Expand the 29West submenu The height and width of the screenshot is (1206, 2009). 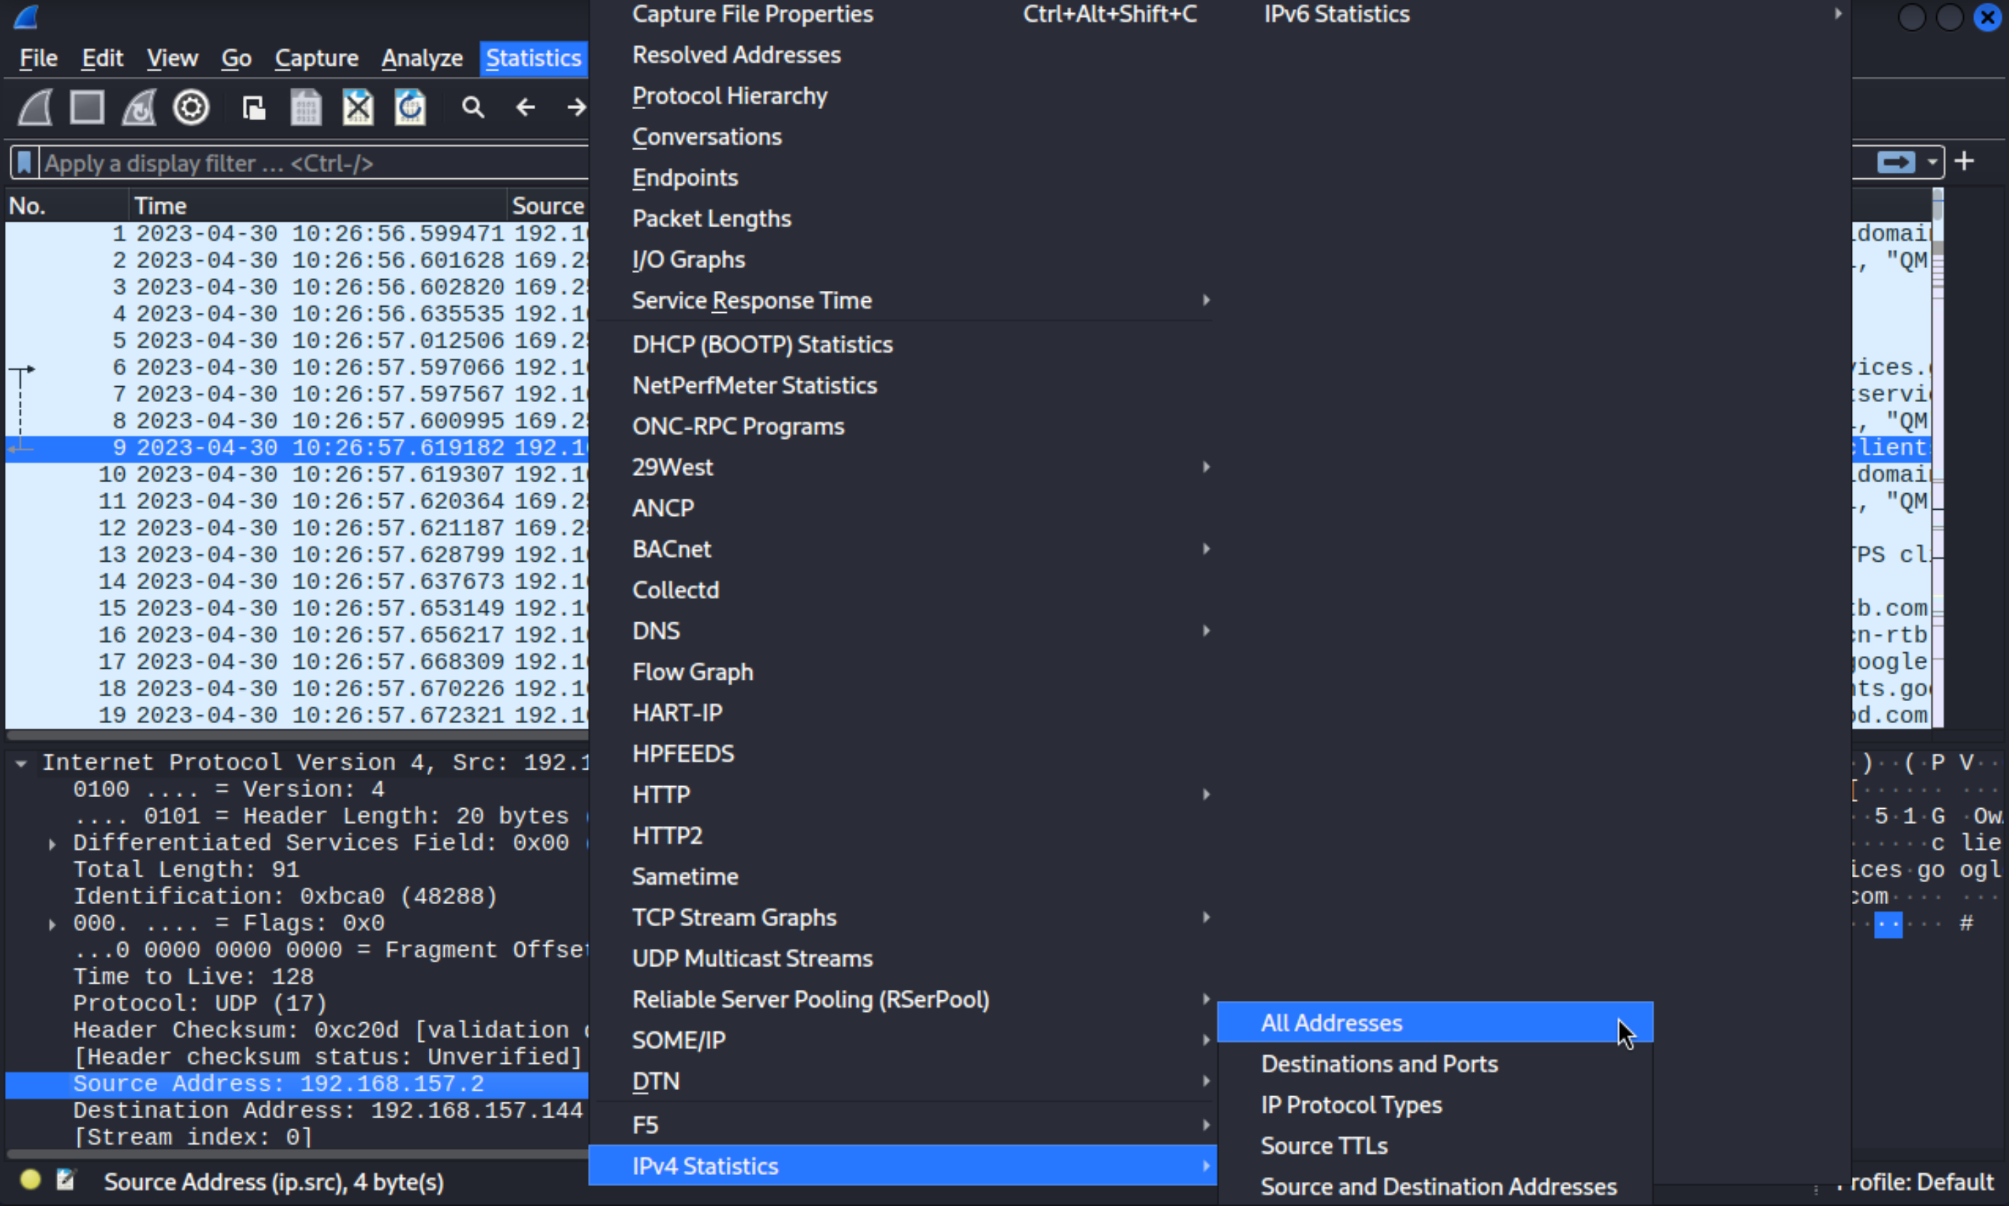click(902, 467)
